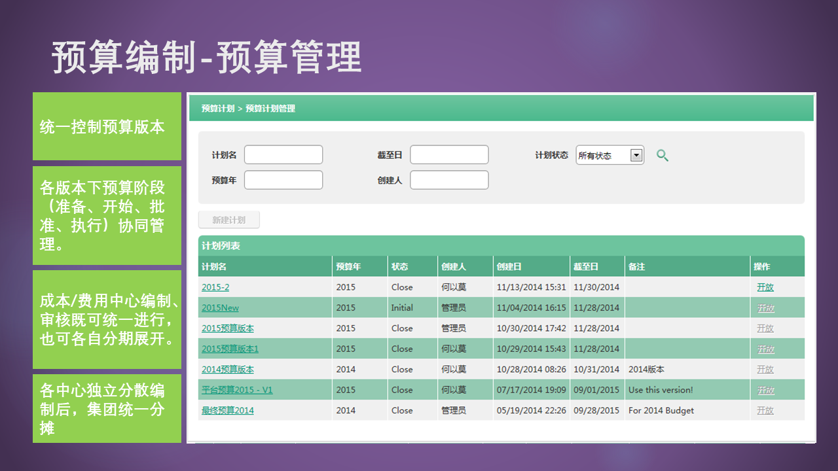Click the 预算计划 breadcrumb
838x471 pixels.
tap(218, 109)
